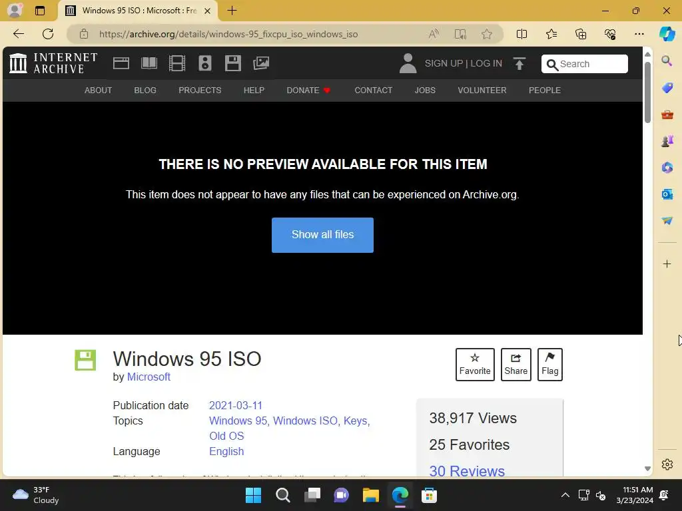Open the Old OS topic link
Image resolution: width=682 pixels, height=511 pixels.
point(226,436)
